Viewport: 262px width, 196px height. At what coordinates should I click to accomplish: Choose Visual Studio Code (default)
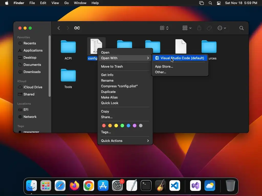[x=180, y=58]
